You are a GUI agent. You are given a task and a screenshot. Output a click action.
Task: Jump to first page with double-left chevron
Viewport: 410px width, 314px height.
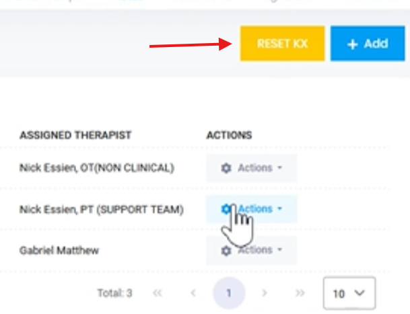tap(158, 293)
